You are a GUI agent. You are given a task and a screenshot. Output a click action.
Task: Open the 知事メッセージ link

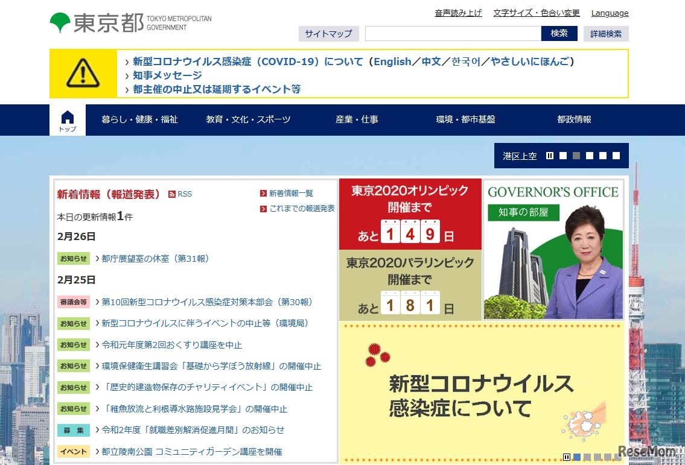[x=167, y=75]
